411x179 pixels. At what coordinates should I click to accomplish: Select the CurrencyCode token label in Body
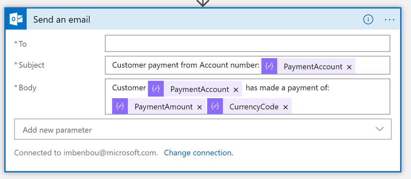(x=254, y=107)
